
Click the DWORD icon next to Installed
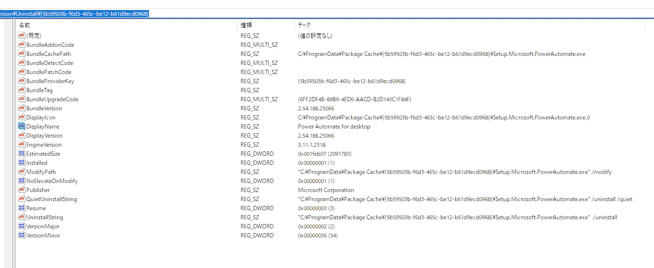click(x=21, y=162)
